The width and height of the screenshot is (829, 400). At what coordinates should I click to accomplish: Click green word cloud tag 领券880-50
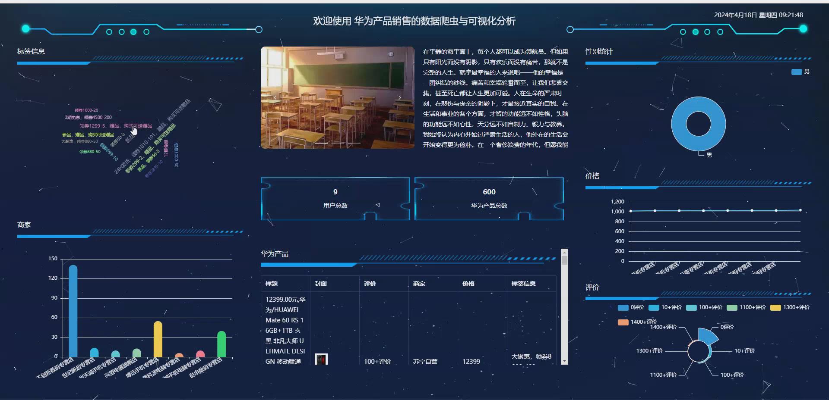tap(90, 152)
